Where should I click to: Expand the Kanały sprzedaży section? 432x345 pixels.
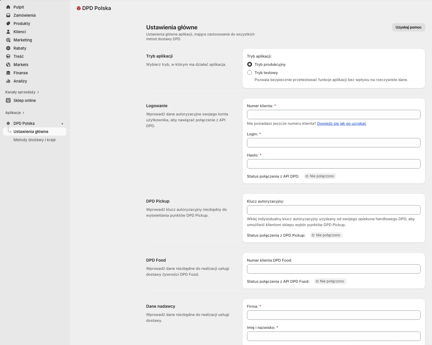pyautogui.click(x=38, y=92)
